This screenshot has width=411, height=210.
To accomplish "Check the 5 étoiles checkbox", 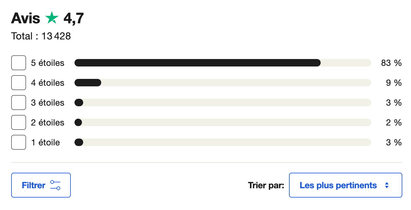I will tap(19, 63).
